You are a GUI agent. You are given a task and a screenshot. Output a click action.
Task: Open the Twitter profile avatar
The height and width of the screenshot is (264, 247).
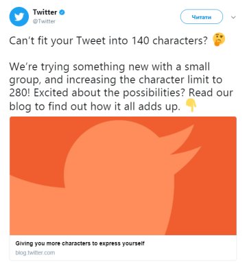pyautogui.click(x=19, y=16)
